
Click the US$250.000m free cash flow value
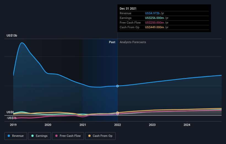[x=154, y=23]
